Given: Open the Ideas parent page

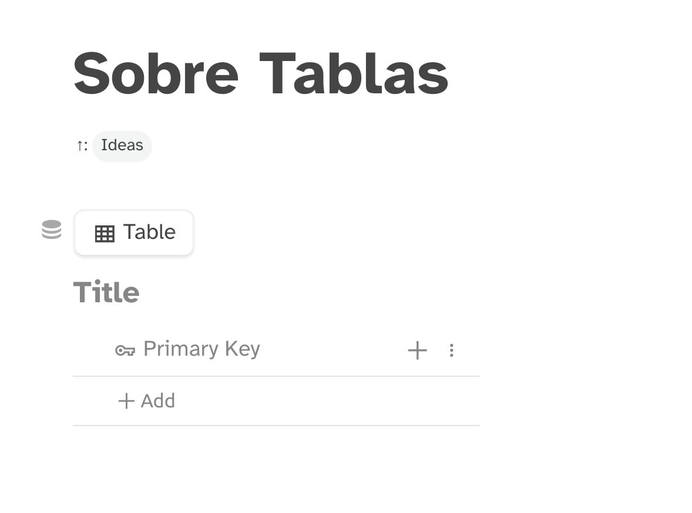Looking at the screenshot, I should [122, 146].
